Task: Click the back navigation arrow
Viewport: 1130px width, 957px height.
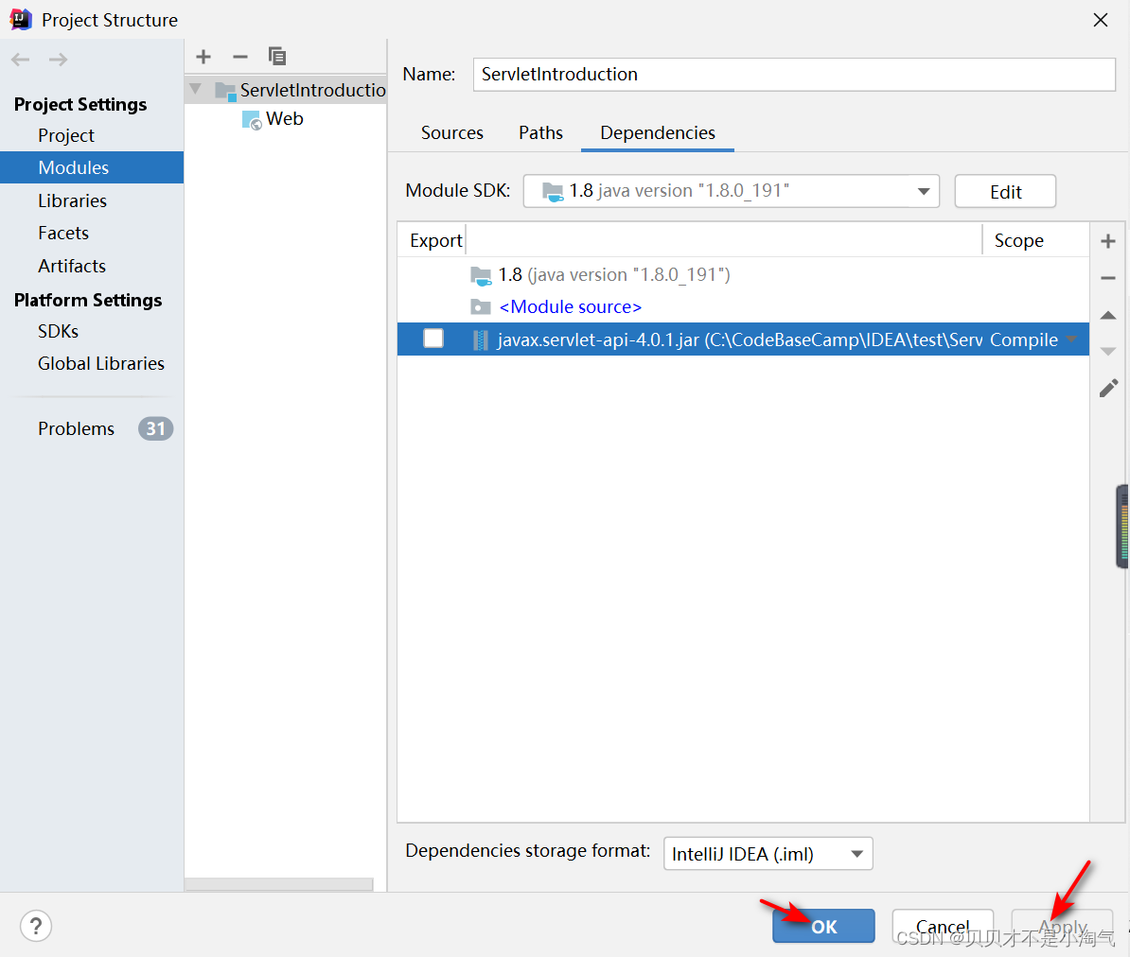Action: [x=20, y=59]
